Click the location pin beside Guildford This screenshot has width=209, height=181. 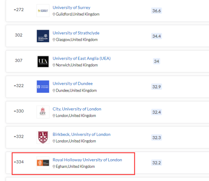(x=54, y=14)
